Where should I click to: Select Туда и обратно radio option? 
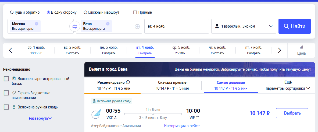point(12,12)
